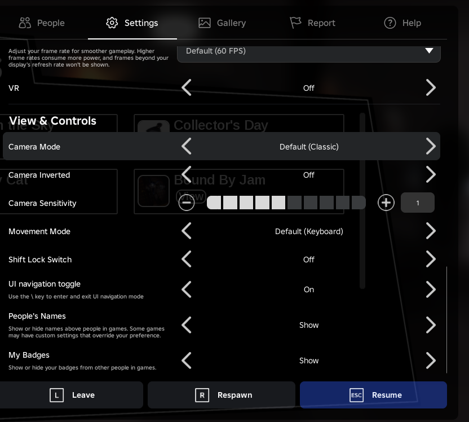The image size is (469, 422).
Task: Open the People tab
Action: pyautogui.click(x=42, y=23)
